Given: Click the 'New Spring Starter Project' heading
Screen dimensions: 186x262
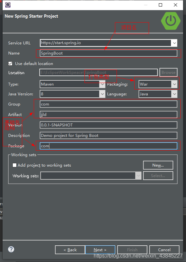Looking at the screenshot, I should click(x=31, y=16).
